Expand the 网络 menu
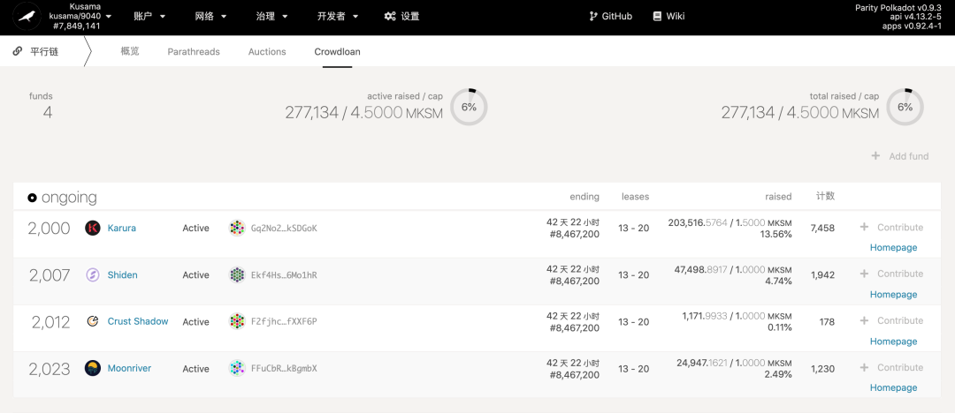955x413 pixels. point(210,17)
